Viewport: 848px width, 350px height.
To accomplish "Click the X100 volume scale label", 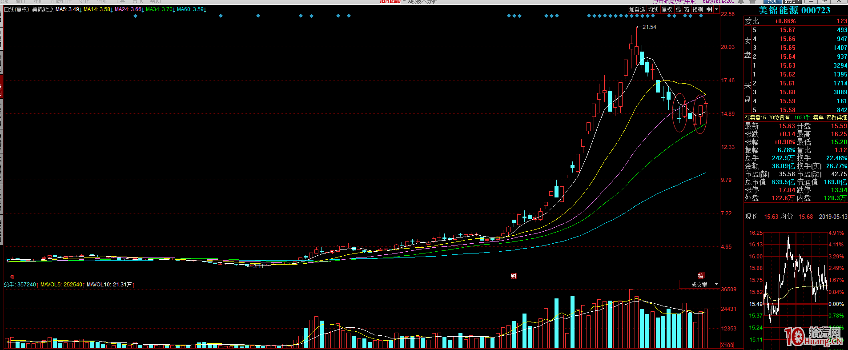I will (727, 346).
